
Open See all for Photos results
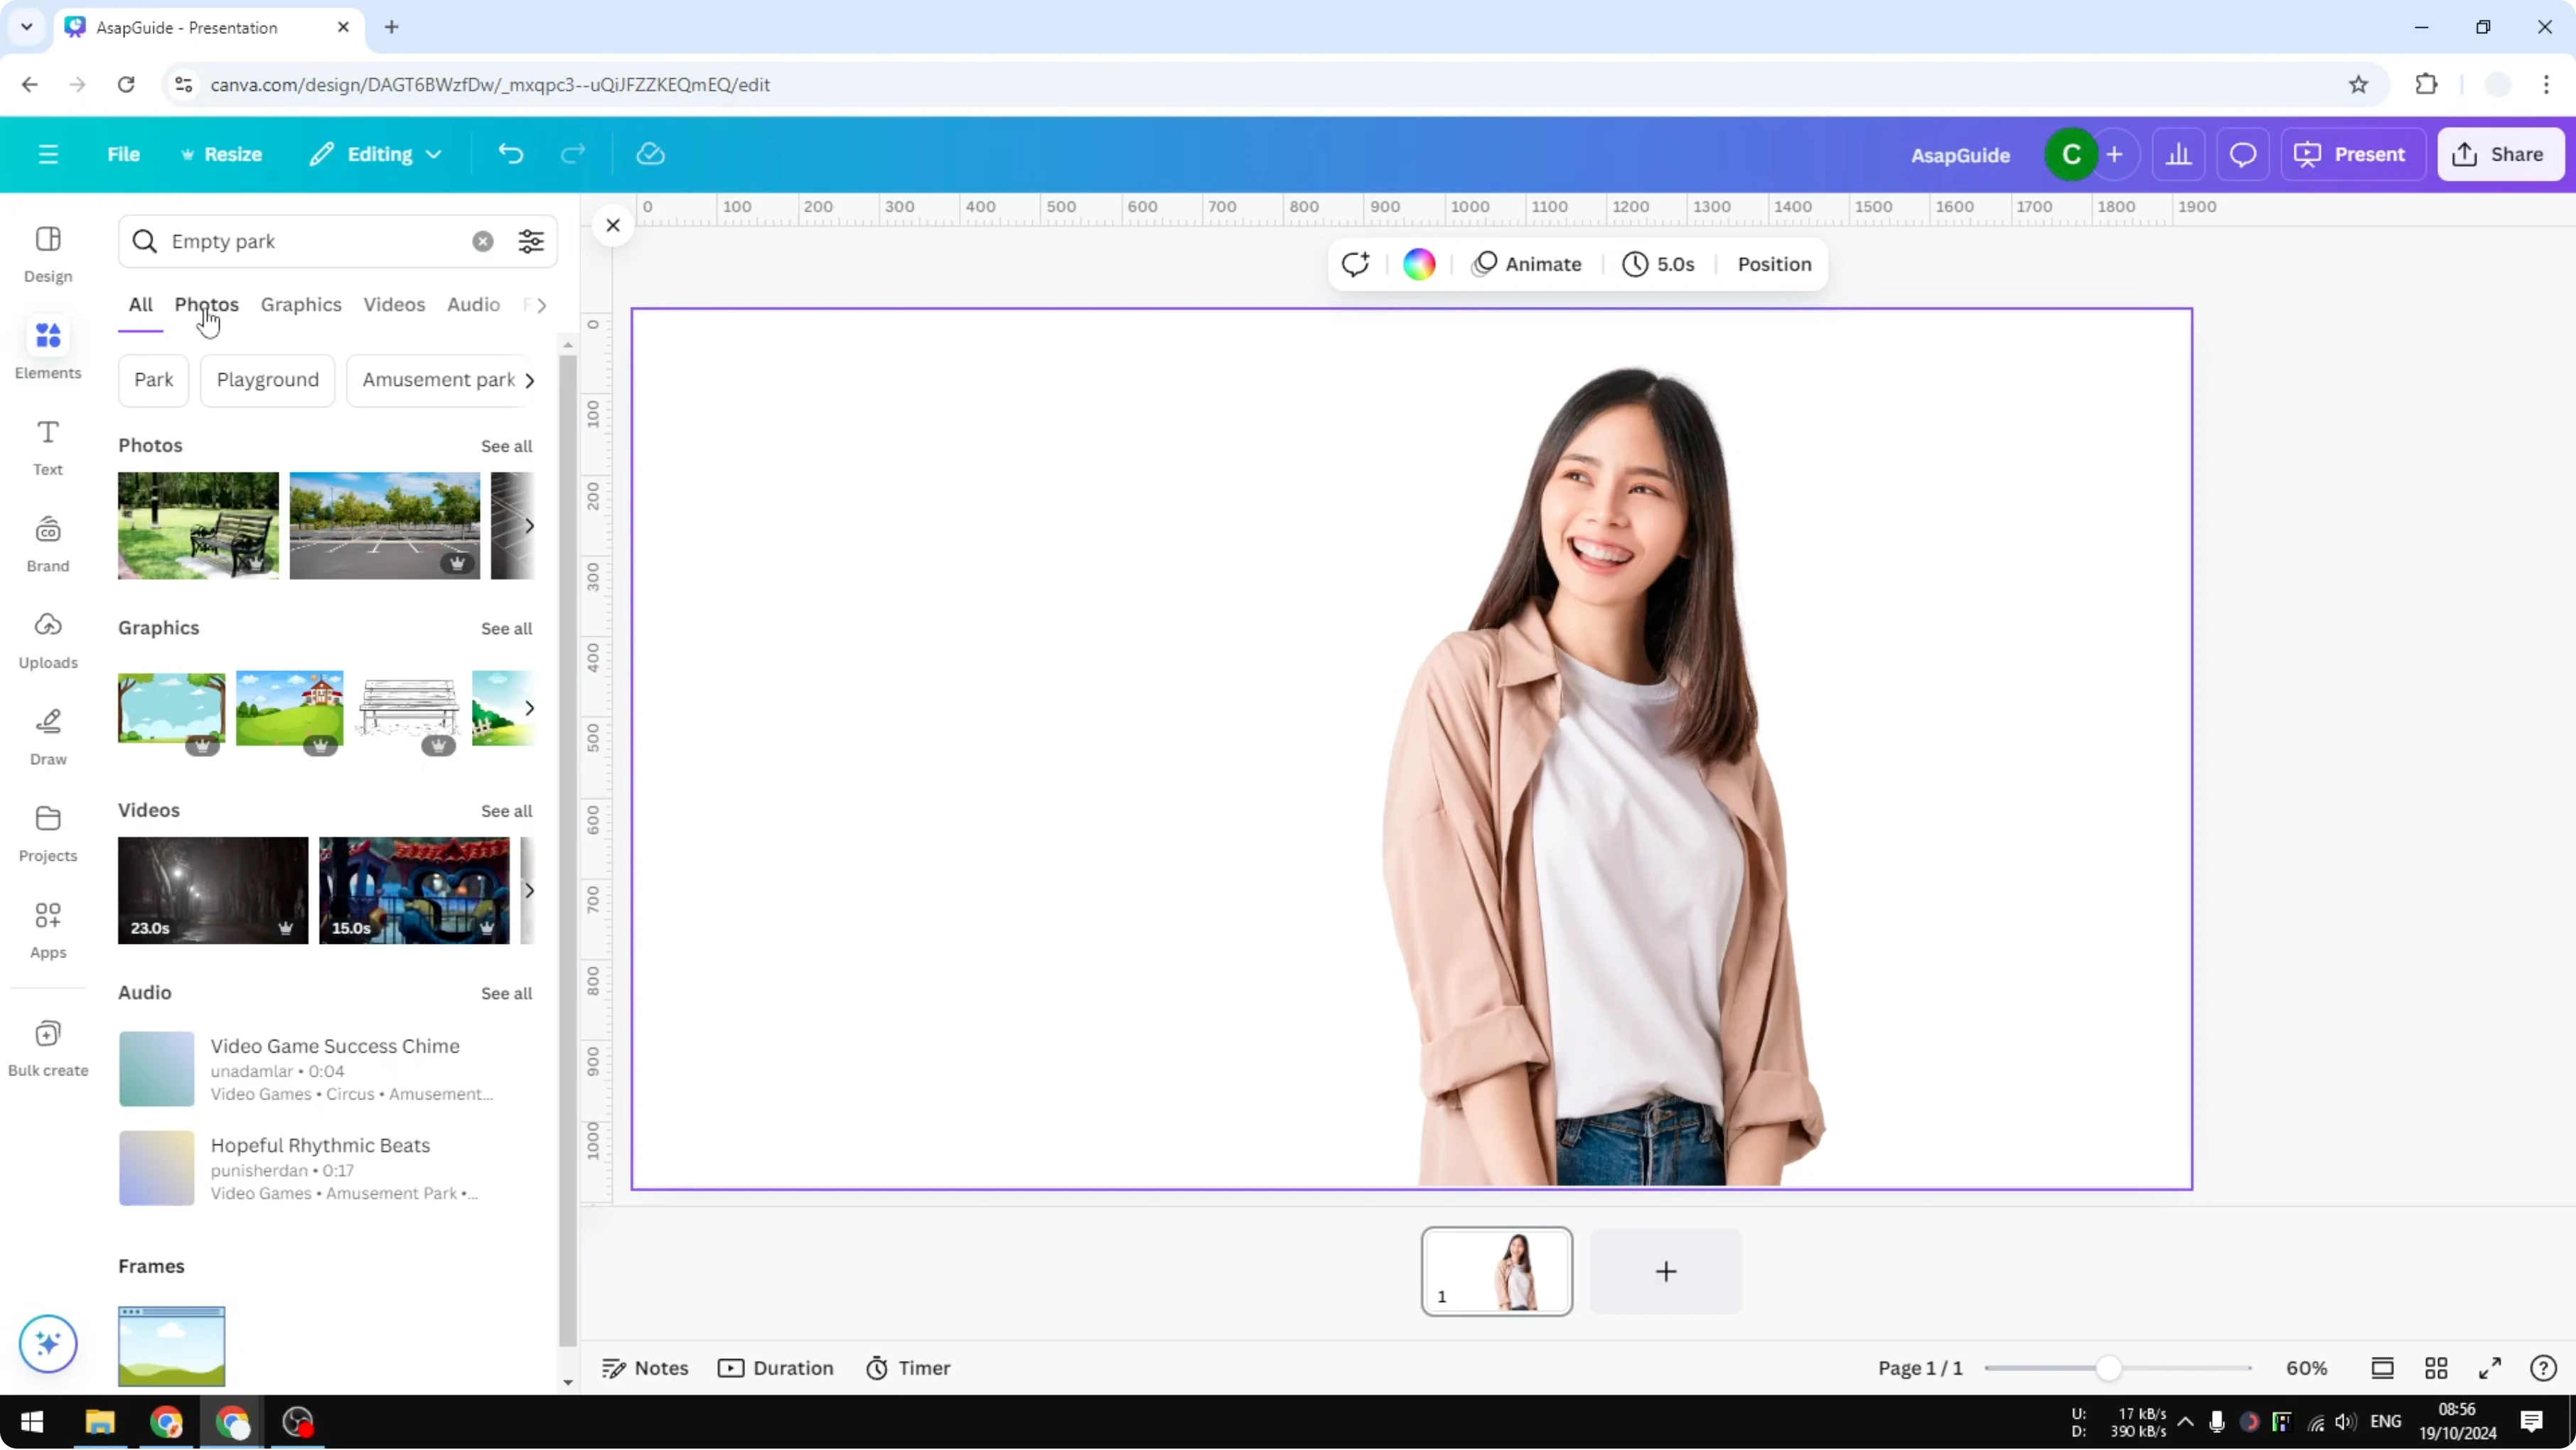(506, 446)
